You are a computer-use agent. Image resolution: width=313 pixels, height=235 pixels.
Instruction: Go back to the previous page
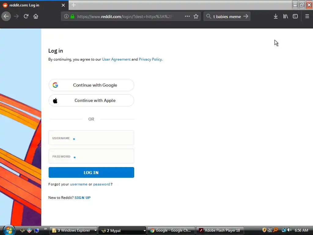click(6, 16)
